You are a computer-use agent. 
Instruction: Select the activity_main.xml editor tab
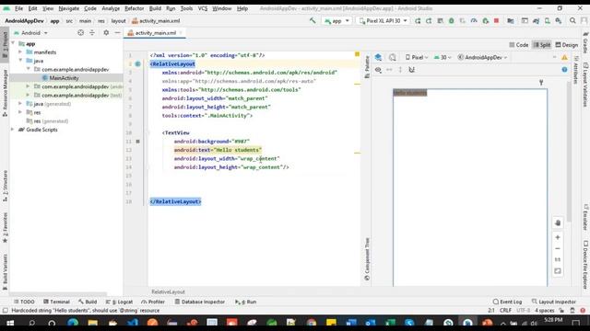coord(156,33)
